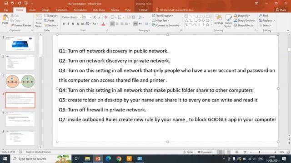
Task: Click Align Text button
Action: (x=161, y=20)
